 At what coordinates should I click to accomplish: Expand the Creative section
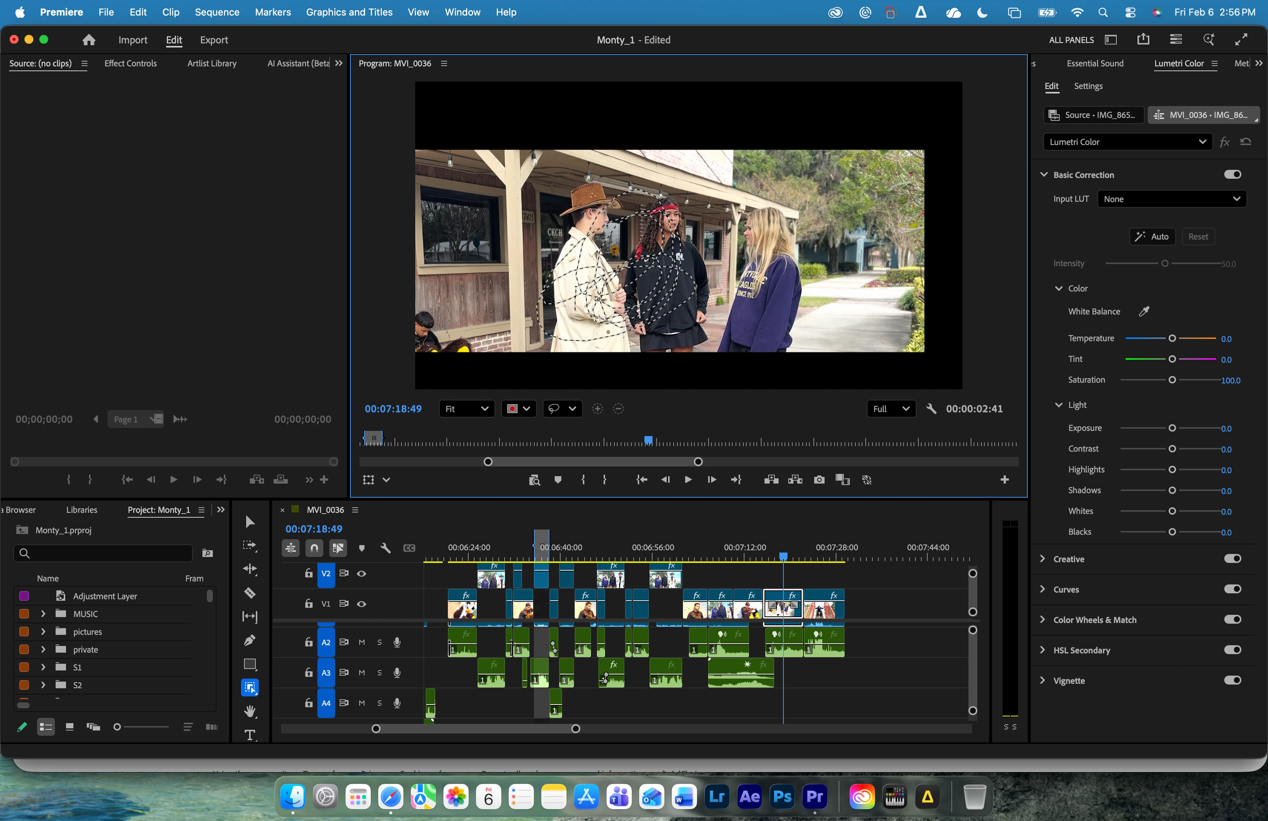[x=1043, y=559]
